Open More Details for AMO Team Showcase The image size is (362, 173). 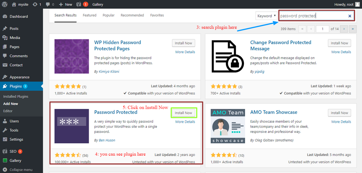[x=341, y=122]
